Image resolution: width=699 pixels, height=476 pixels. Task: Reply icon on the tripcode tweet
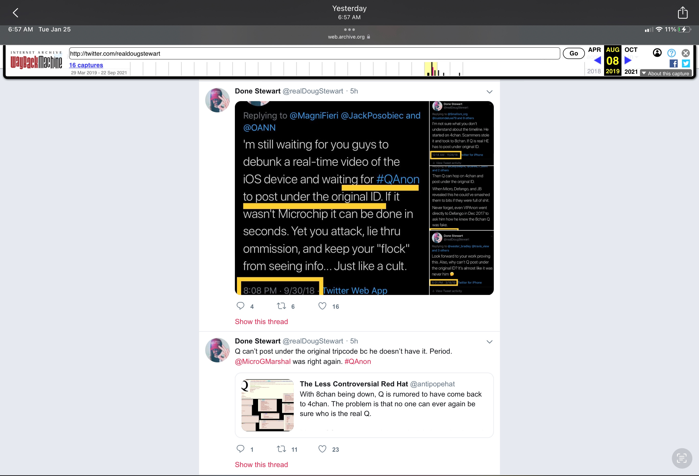click(240, 449)
